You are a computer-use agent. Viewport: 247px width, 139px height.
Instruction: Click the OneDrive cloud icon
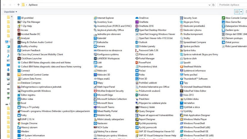[x=137, y=18]
